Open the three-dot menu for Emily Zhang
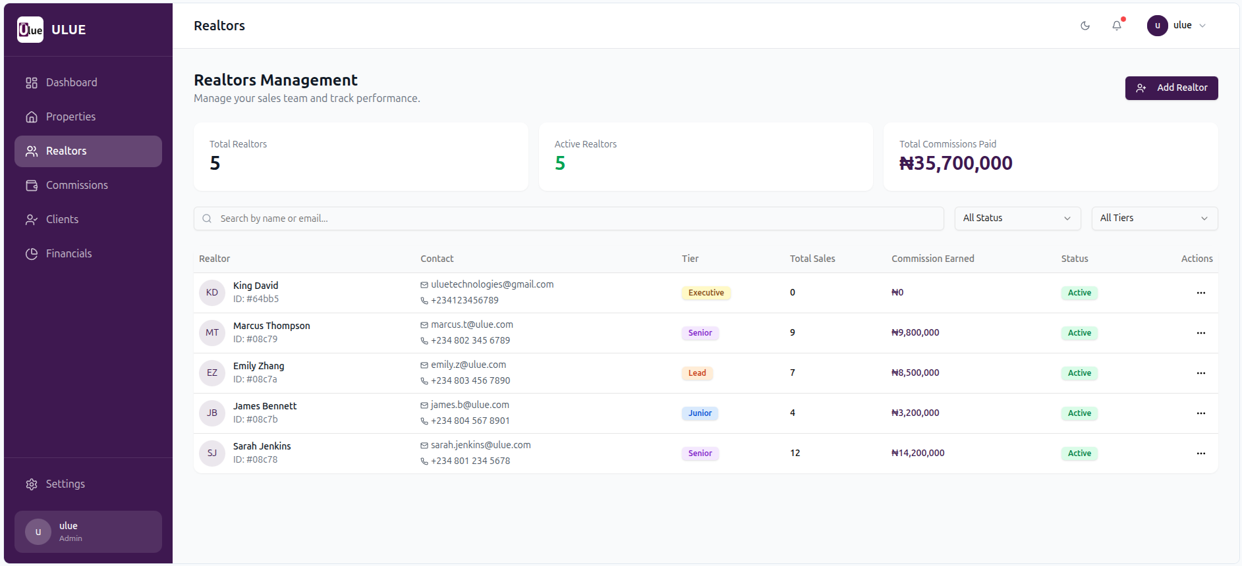Viewport: 1242px width, 566px height. (1200, 373)
